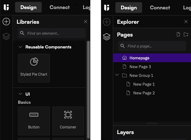
Task: Click the layers icon beside Explorer panel
Action: (x=107, y=37)
